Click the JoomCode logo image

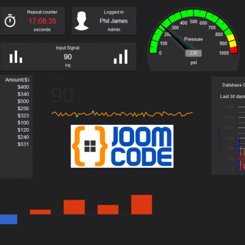tap(122, 146)
